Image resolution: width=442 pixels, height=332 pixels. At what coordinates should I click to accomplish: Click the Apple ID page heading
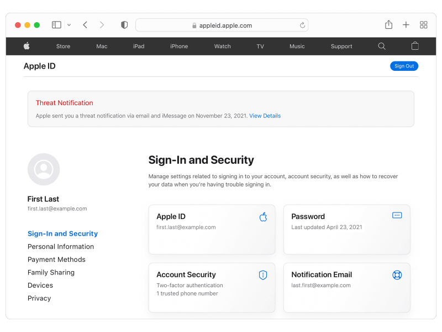point(39,66)
